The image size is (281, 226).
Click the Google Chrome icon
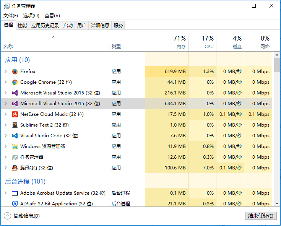click(x=15, y=82)
